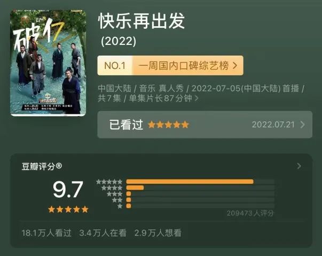Viewport: 322px width, 256px height.
Task: Tap the 9.7 score number
Action: pyautogui.click(x=68, y=189)
